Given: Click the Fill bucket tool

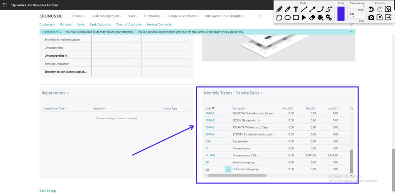Looking at the screenshot, I should [x=320, y=18].
